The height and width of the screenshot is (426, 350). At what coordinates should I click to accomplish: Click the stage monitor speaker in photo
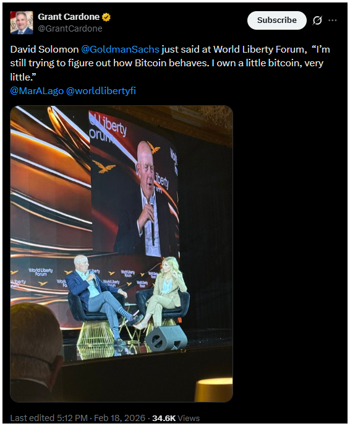pos(166,339)
